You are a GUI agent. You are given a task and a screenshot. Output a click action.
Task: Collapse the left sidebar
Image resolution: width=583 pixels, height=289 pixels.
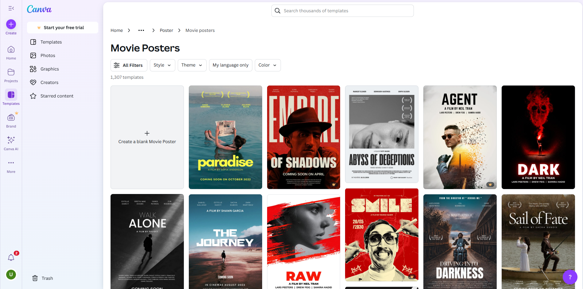click(11, 8)
